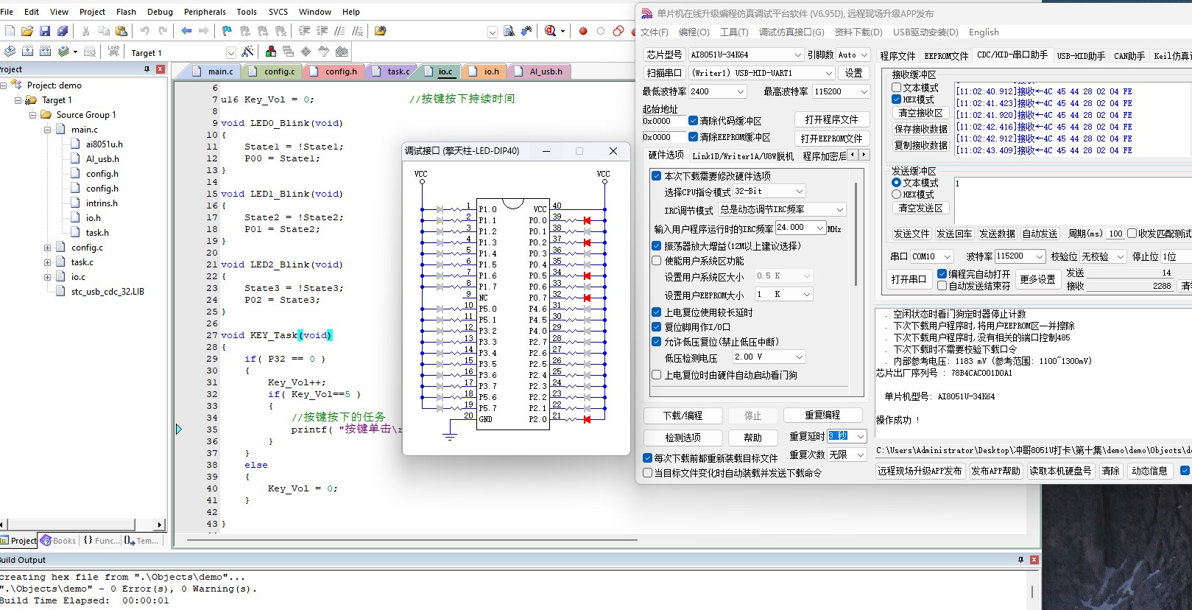Toggle power-on reset longer delay checkbox
The height and width of the screenshot is (610, 1192).
[x=657, y=312]
